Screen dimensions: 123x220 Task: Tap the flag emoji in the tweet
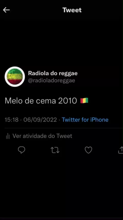pos(84,101)
